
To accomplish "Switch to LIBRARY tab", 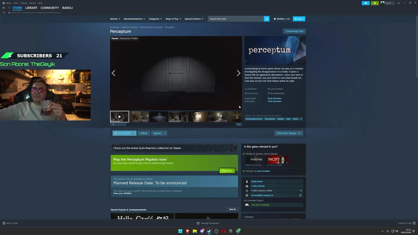I will (31, 8).
